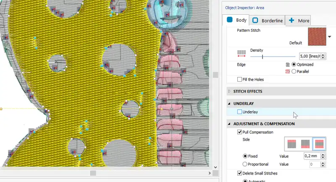Click the Optimized edge icon

287,64
